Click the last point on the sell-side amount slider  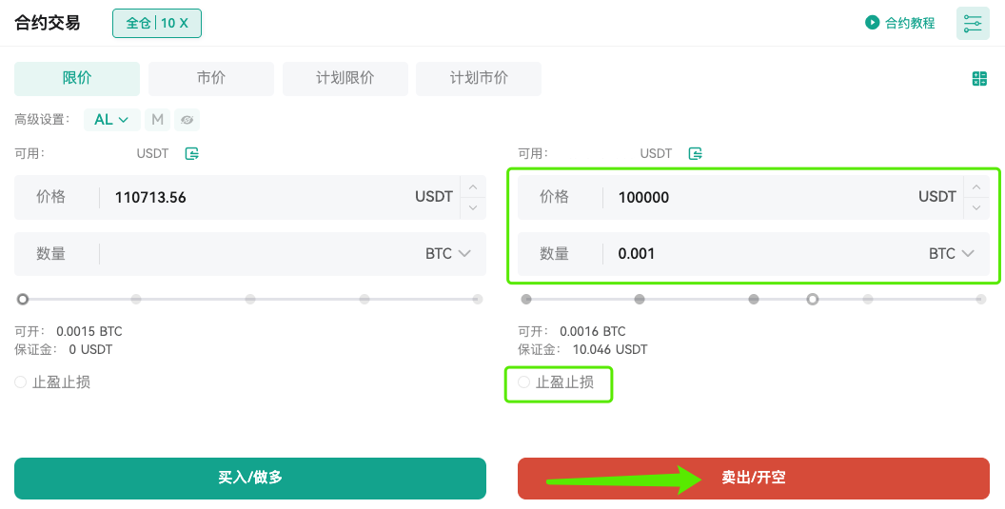981,300
